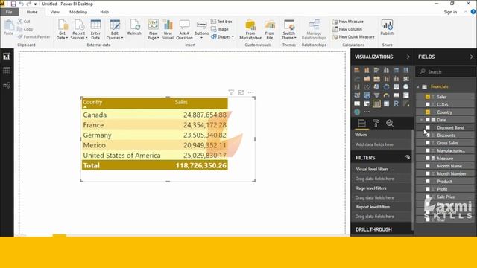Select the Scatter chart visualization

[x=367, y=87]
